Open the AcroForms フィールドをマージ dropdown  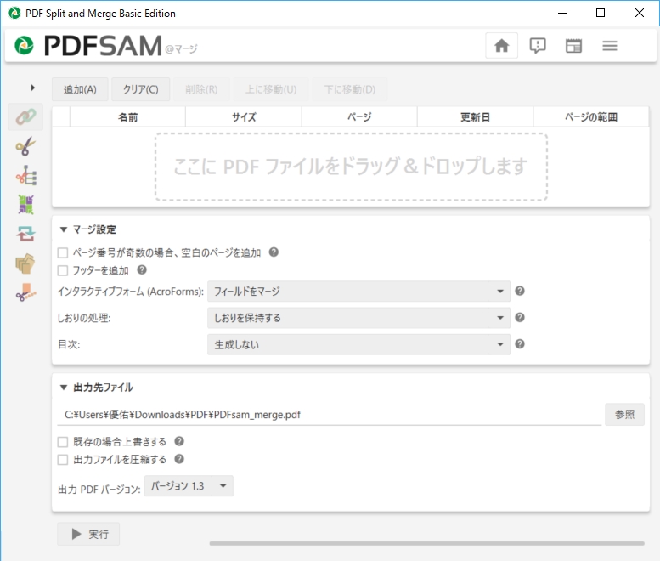[358, 291]
